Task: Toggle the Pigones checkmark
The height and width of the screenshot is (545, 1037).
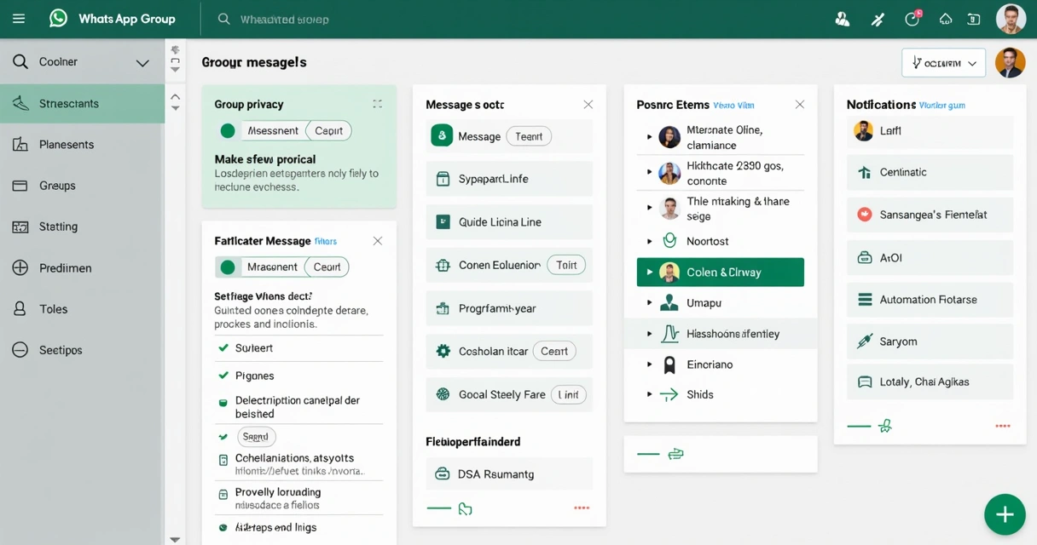Action: pos(223,376)
